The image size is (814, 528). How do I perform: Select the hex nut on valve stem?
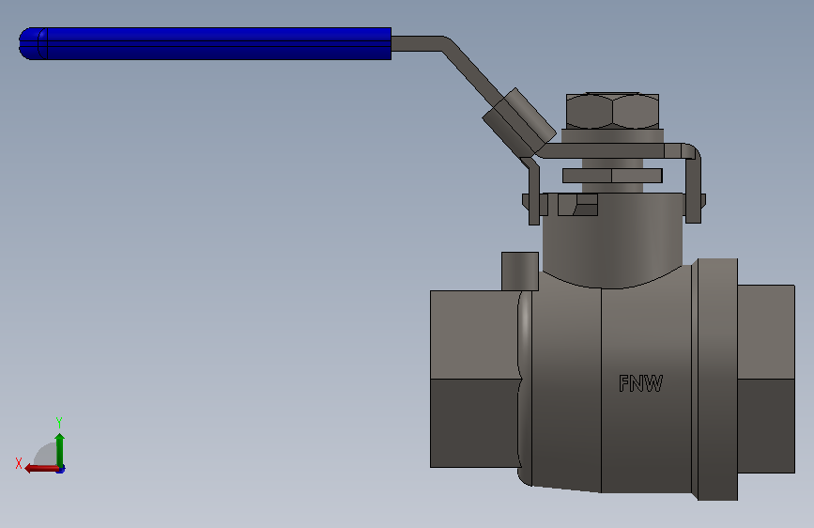612,111
